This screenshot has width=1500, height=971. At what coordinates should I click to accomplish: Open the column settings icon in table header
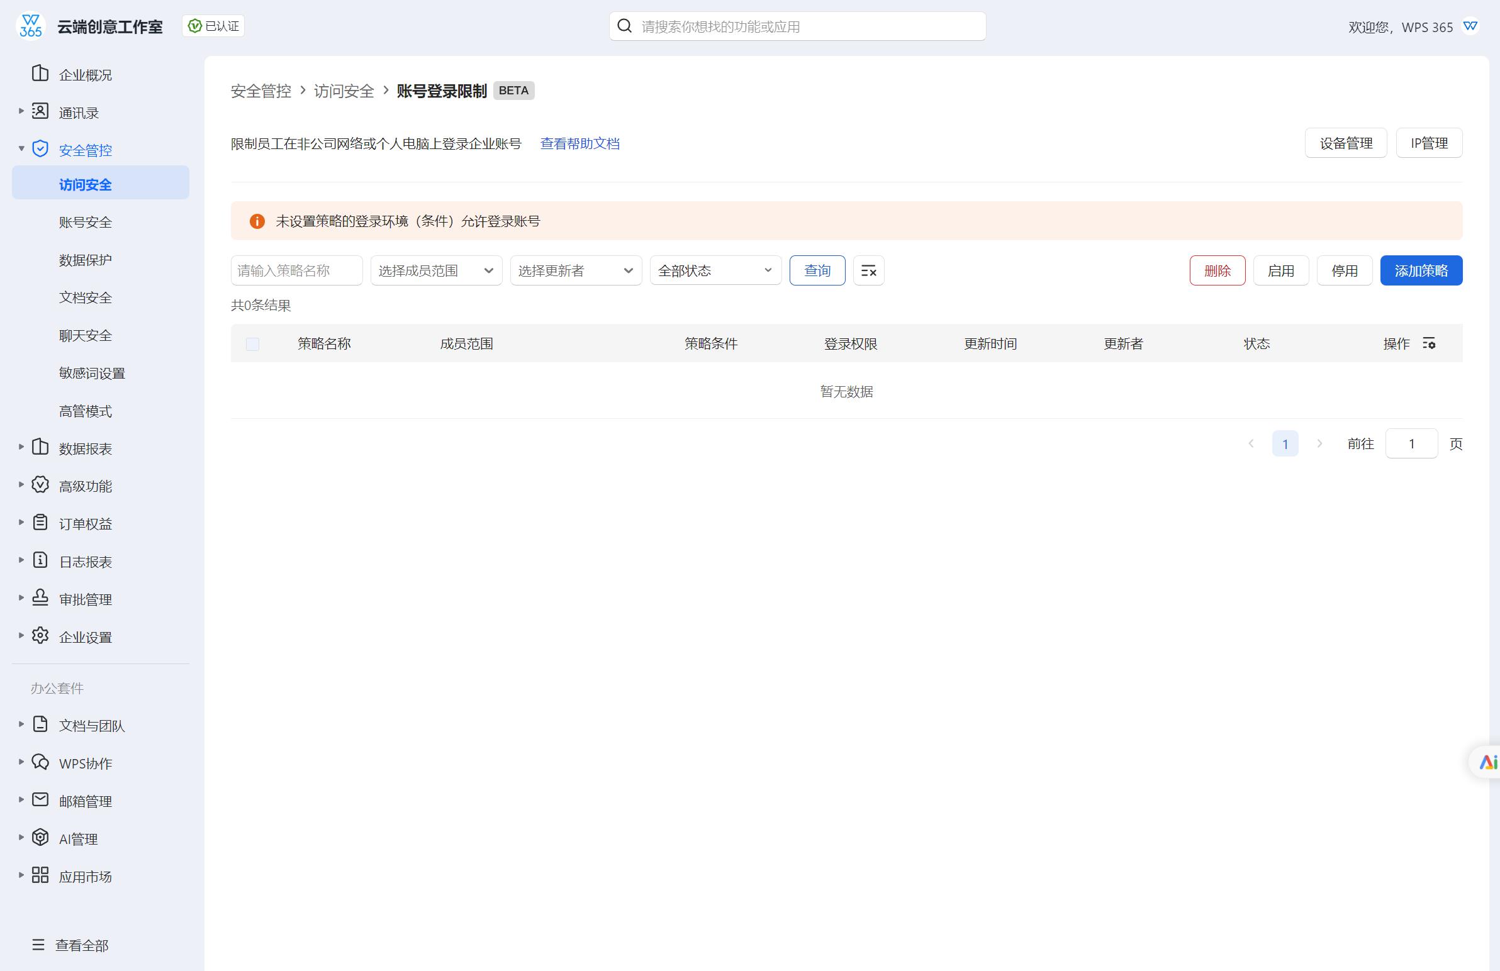1428,343
